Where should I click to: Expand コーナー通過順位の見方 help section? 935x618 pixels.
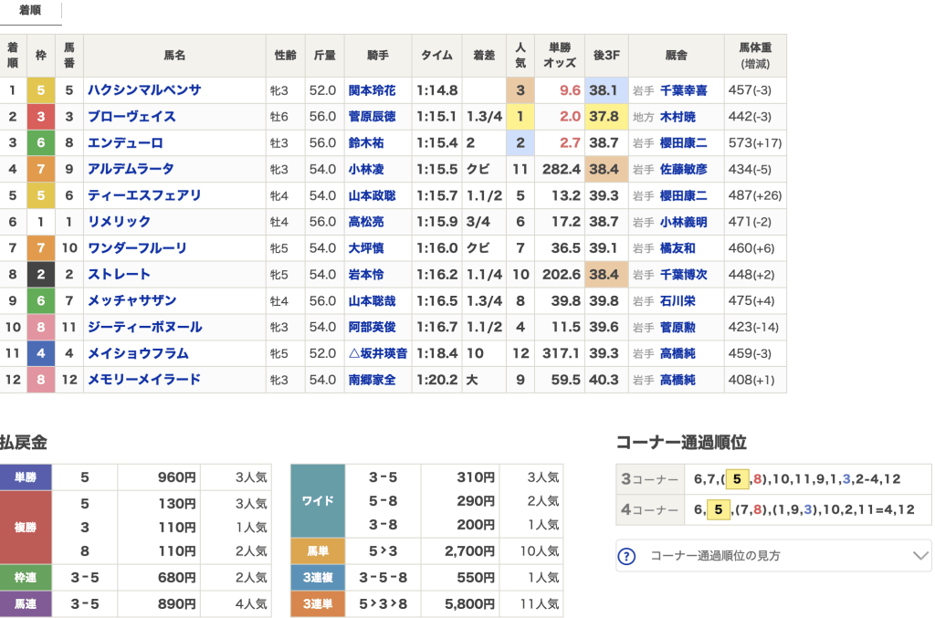pyautogui.click(x=773, y=555)
